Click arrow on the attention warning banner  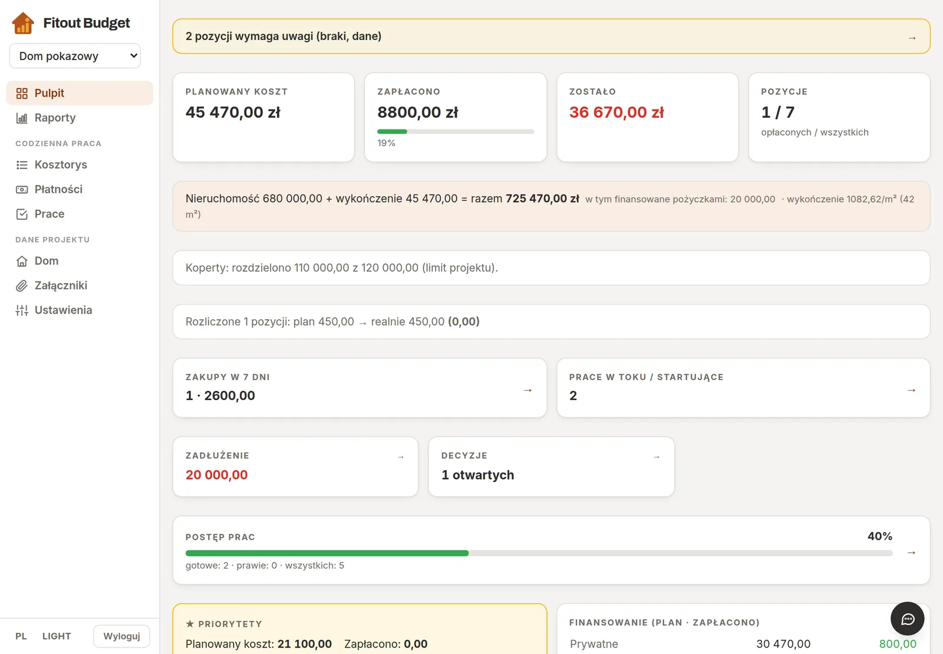[912, 38]
